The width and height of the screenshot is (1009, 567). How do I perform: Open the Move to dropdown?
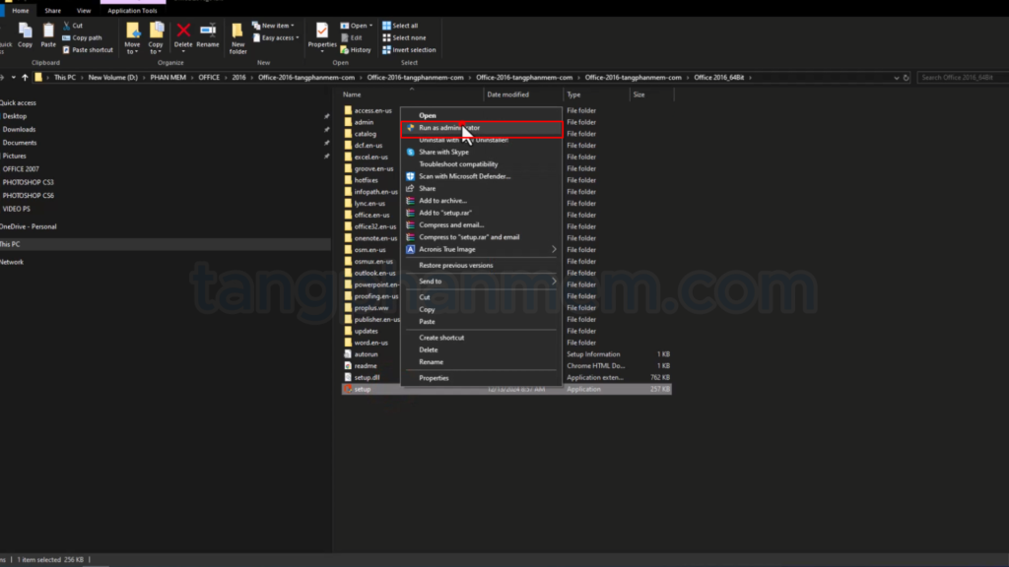point(133,38)
